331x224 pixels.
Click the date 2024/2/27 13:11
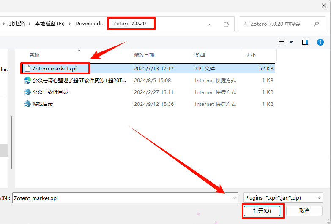coord(154,92)
